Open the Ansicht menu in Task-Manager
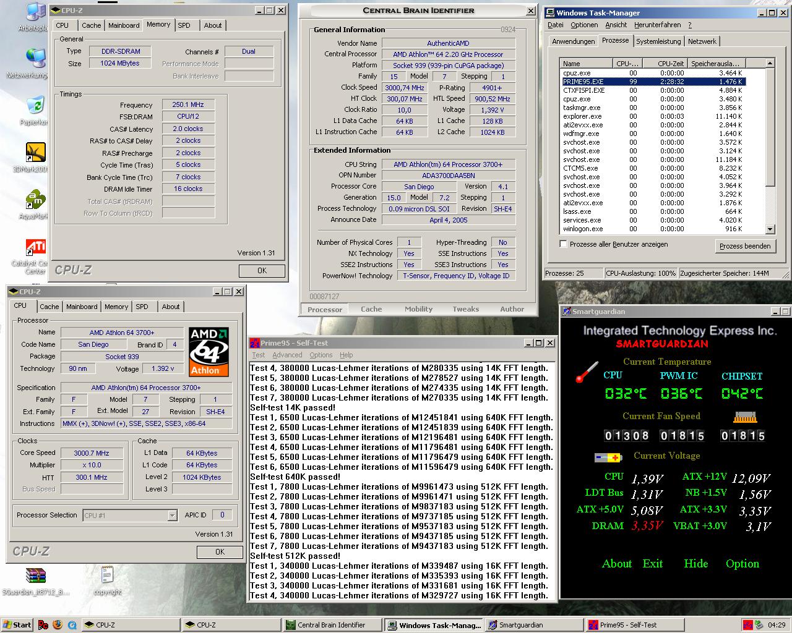The height and width of the screenshot is (633, 792). coord(616,25)
